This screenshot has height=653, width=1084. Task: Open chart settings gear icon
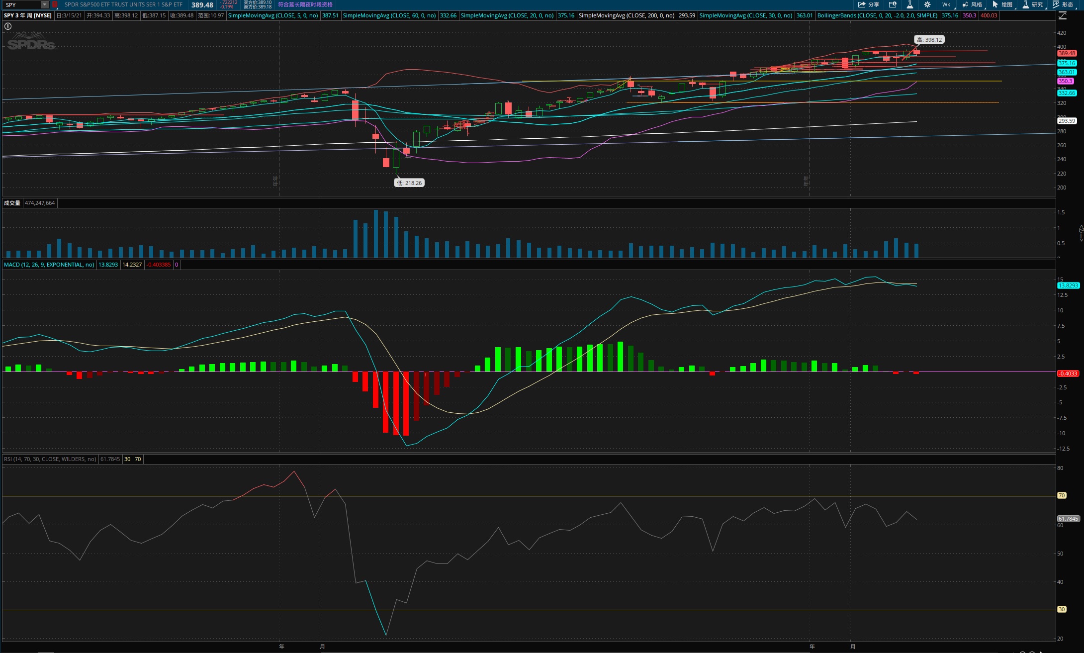(927, 4)
